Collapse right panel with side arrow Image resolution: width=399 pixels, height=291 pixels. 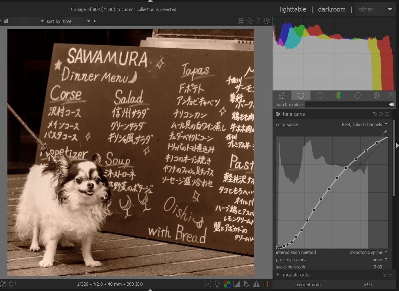click(397, 145)
